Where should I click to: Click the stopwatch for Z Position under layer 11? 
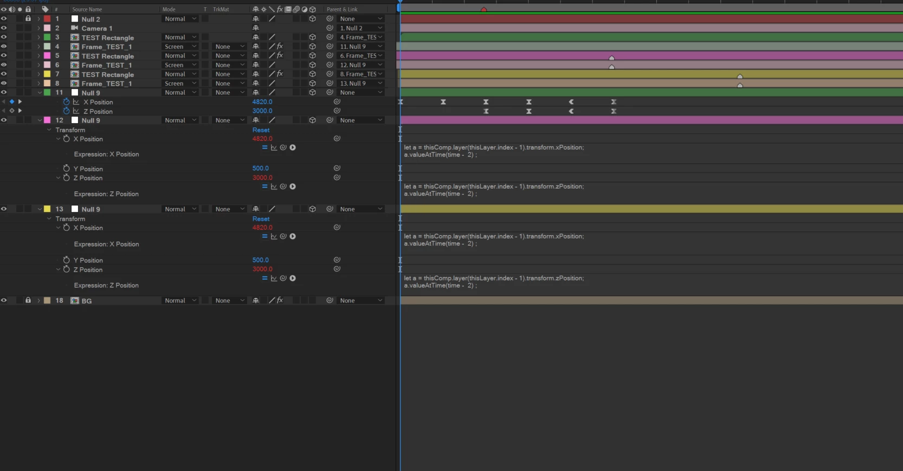66,111
